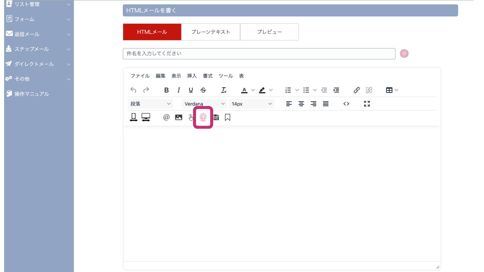Screen dimensions: 484x272
Task: Toggle underline formatting
Action: [x=191, y=90]
